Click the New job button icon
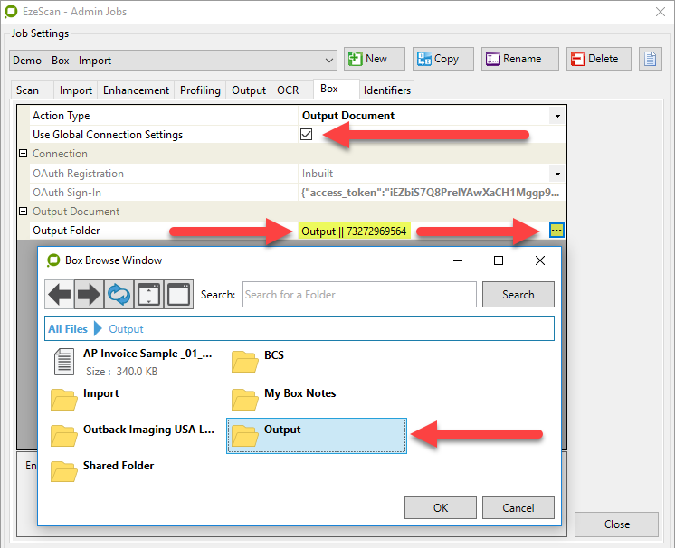Image resolution: width=675 pixels, height=548 pixels. pos(355,59)
